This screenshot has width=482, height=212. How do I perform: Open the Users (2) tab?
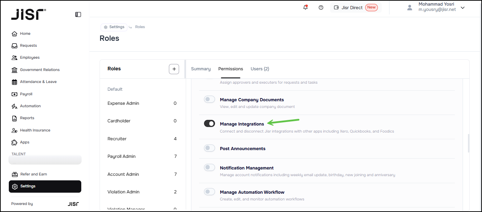[260, 69]
